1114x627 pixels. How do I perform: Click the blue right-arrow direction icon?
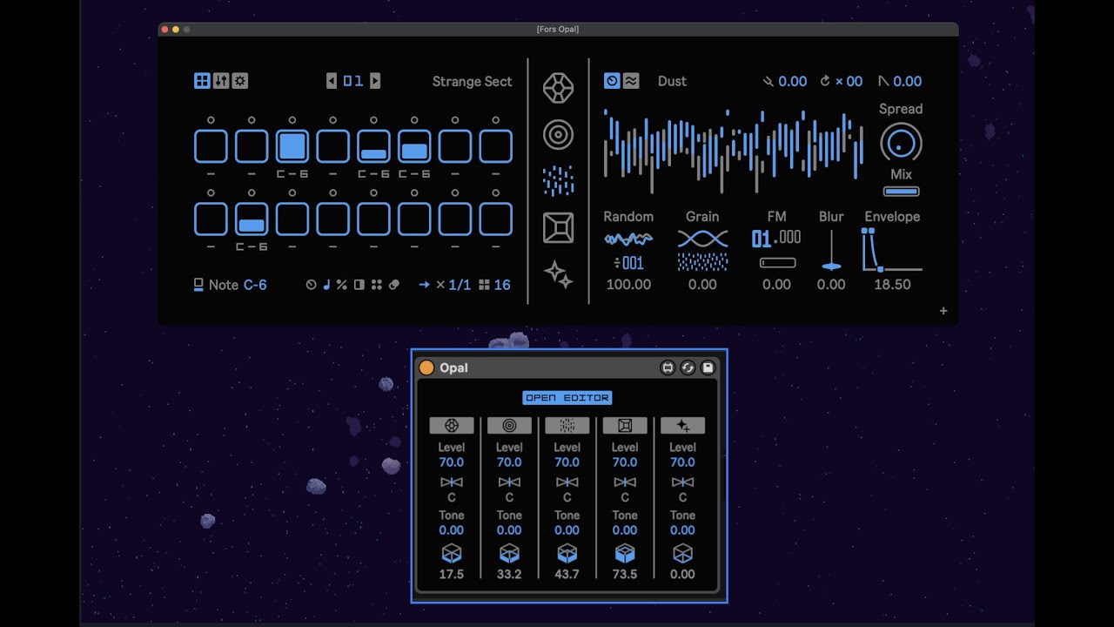point(424,285)
